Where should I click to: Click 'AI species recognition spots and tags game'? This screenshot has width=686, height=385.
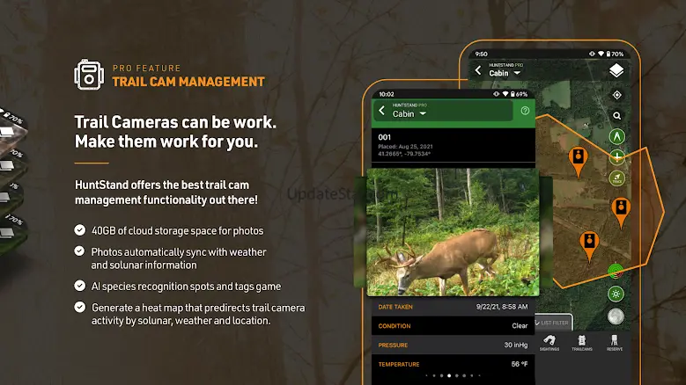(x=186, y=287)
